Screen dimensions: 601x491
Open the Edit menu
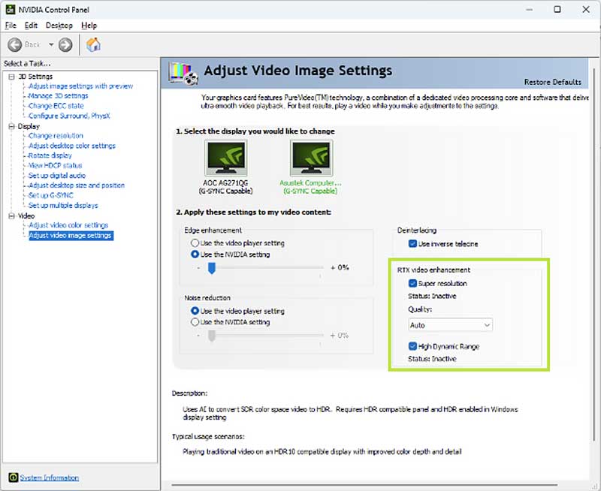(x=31, y=25)
